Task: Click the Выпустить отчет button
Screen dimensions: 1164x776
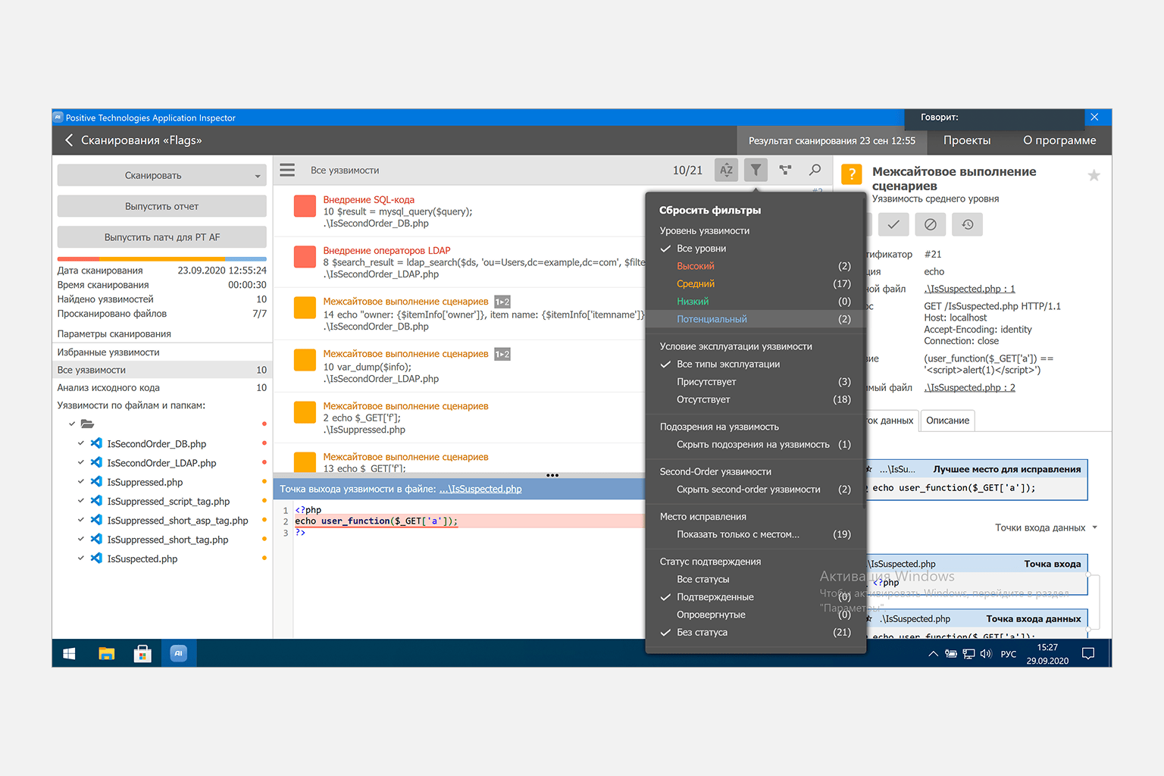Action: pyautogui.click(x=161, y=206)
